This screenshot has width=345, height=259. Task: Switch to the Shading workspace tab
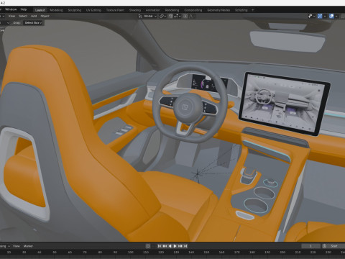(135, 10)
